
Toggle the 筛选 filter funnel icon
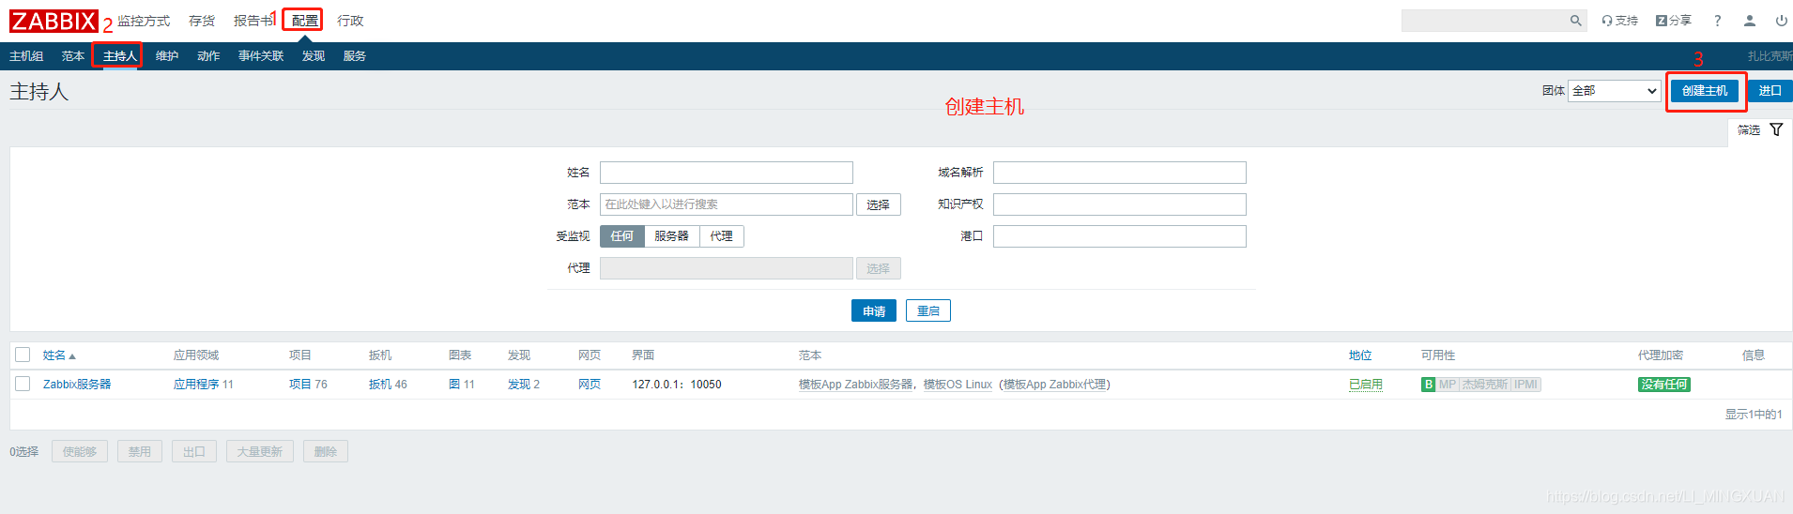pyautogui.click(x=1776, y=129)
